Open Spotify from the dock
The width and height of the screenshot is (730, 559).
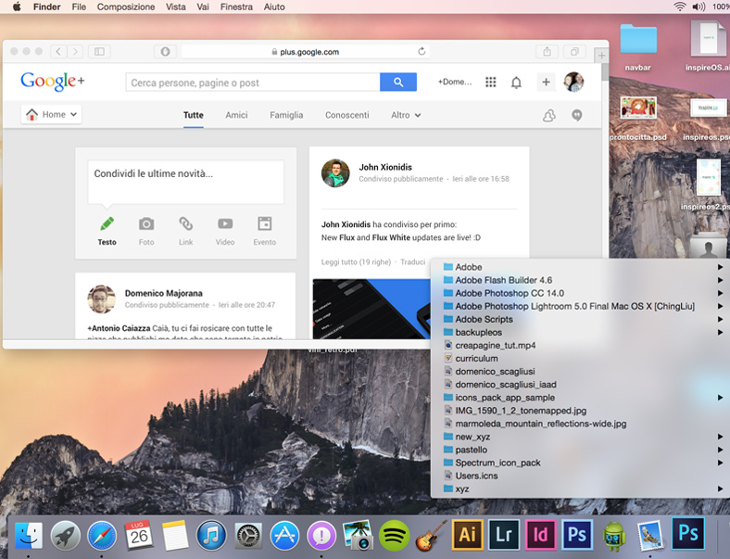[x=395, y=534]
